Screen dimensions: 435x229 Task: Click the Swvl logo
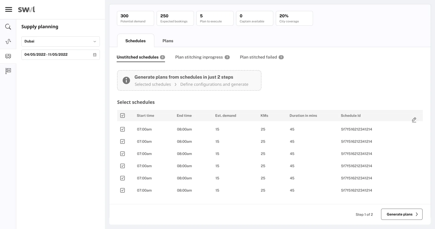(26, 9)
